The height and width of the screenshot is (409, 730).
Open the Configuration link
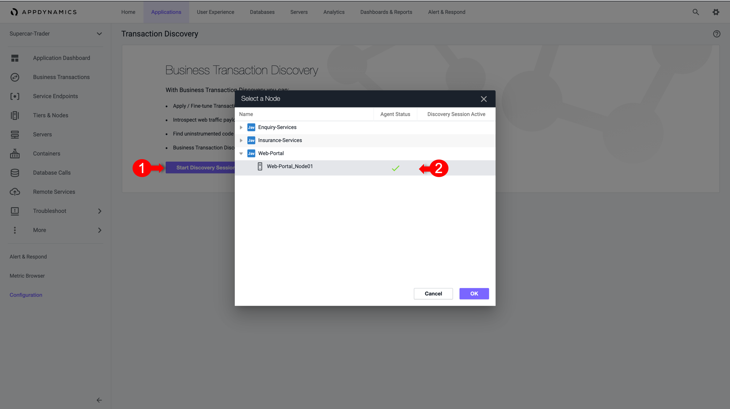26,295
